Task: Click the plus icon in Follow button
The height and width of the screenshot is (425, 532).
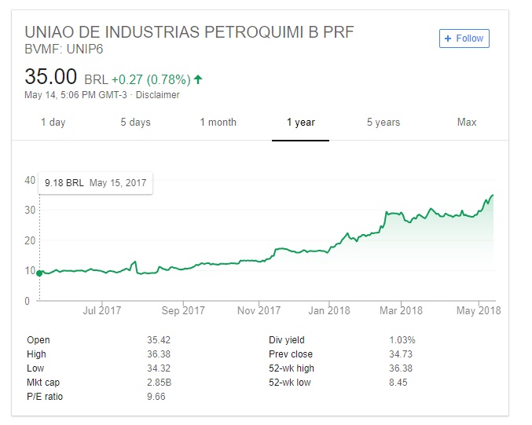Action: [448, 38]
